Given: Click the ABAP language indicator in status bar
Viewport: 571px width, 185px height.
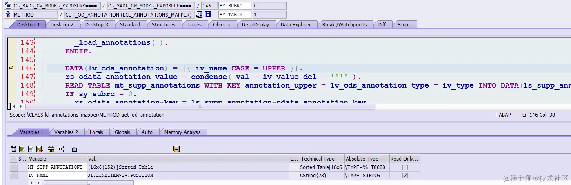Looking at the screenshot, I should (504, 115).
